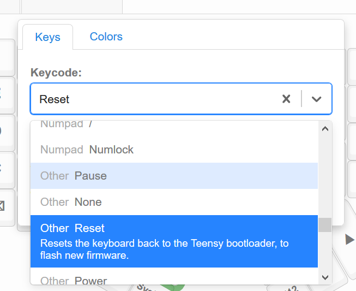Select the Keys tab
This screenshot has width=356, height=291.
pos(47,37)
